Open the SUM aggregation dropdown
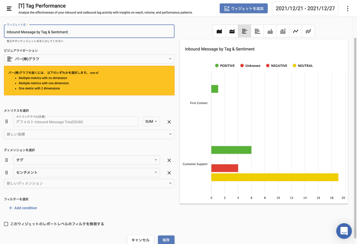Screen dimensions: 357x244 151,121
